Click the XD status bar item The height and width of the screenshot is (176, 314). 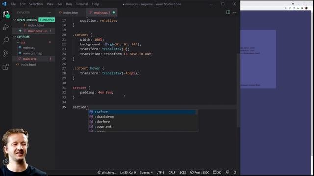(x=217, y=172)
